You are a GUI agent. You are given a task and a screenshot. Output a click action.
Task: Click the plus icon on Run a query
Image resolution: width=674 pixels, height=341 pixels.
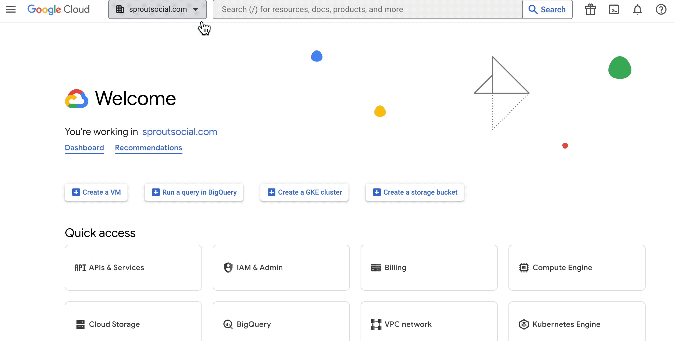156,192
